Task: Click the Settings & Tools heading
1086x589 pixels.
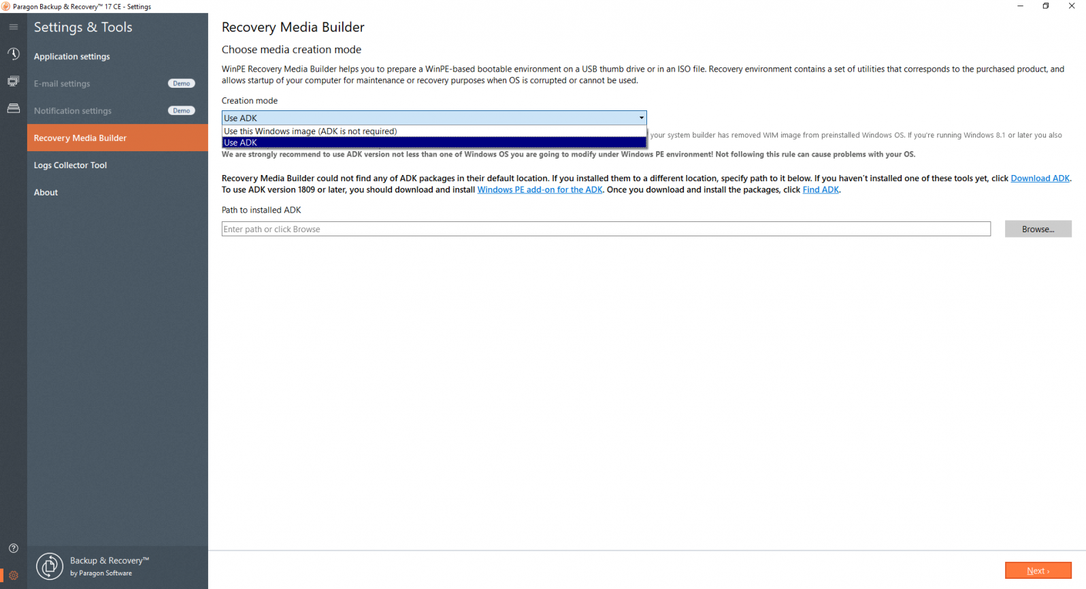Action: click(83, 27)
